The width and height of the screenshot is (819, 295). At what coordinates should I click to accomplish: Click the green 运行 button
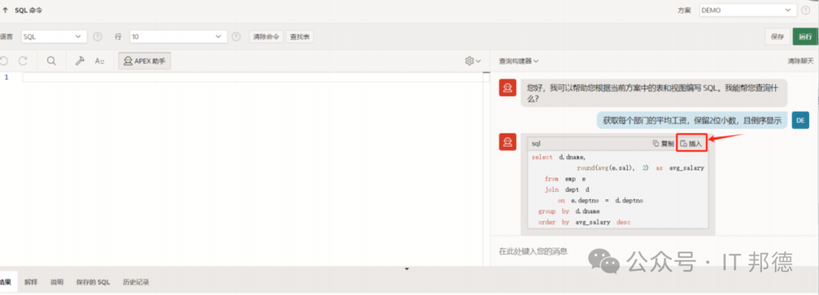pos(805,36)
